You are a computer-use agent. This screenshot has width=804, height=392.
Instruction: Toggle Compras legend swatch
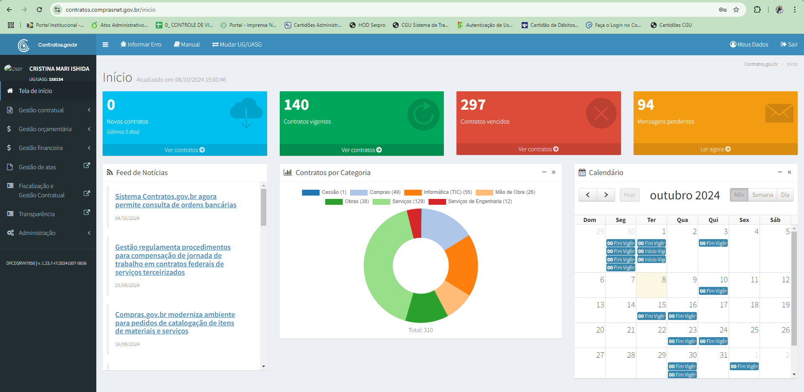[x=358, y=192]
